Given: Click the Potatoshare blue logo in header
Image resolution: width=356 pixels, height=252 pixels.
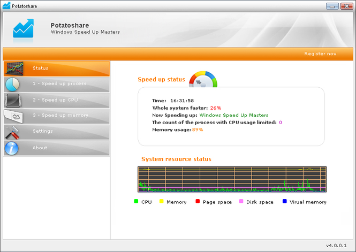Looking at the screenshot, I should [x=23, y=28].
